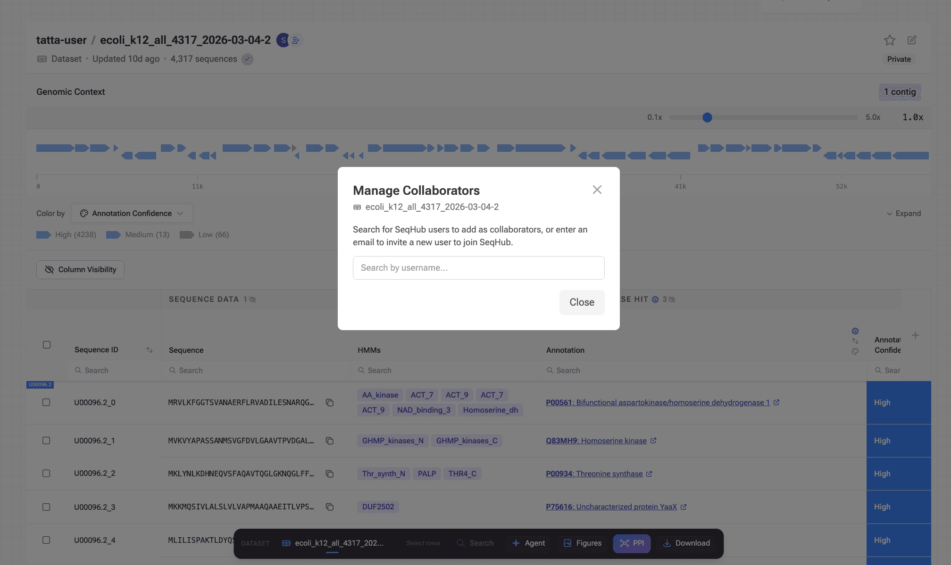Check the row U00096.2_4 checkbox
Image resolution: width=951 pixels, height=565 pixels.
(x=46, y=540)
